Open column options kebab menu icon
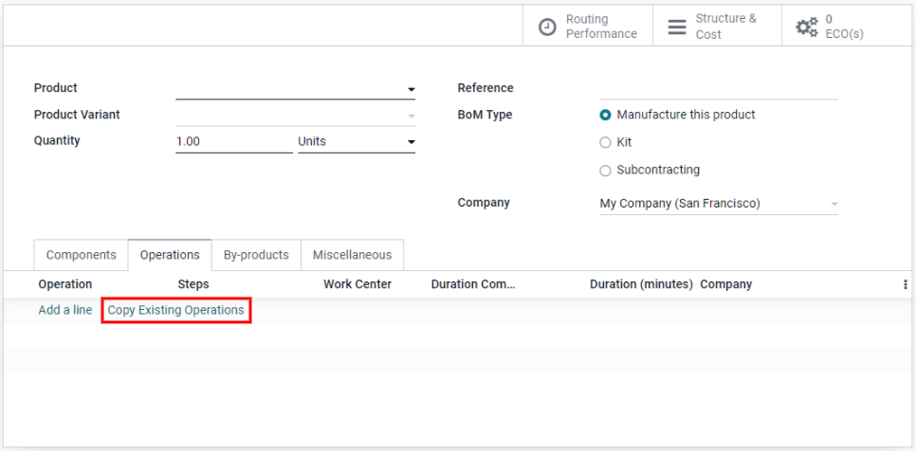This screenshot has height=451, width=916. pos(906,284)
